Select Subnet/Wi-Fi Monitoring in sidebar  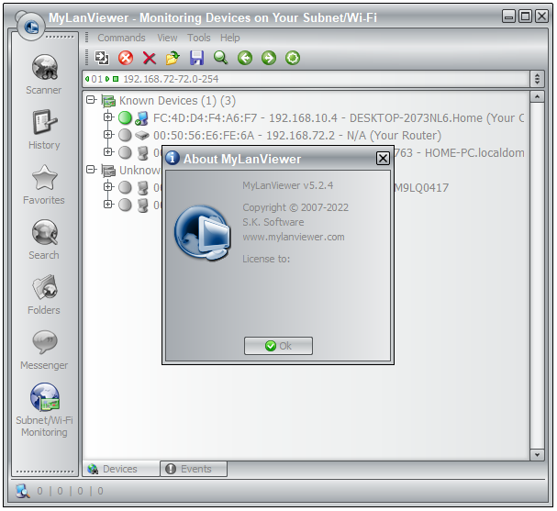(x=44, y=410)
